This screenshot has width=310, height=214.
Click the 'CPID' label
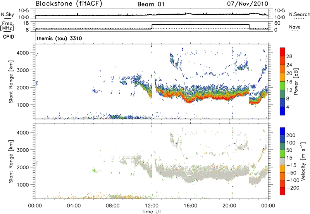9,37
